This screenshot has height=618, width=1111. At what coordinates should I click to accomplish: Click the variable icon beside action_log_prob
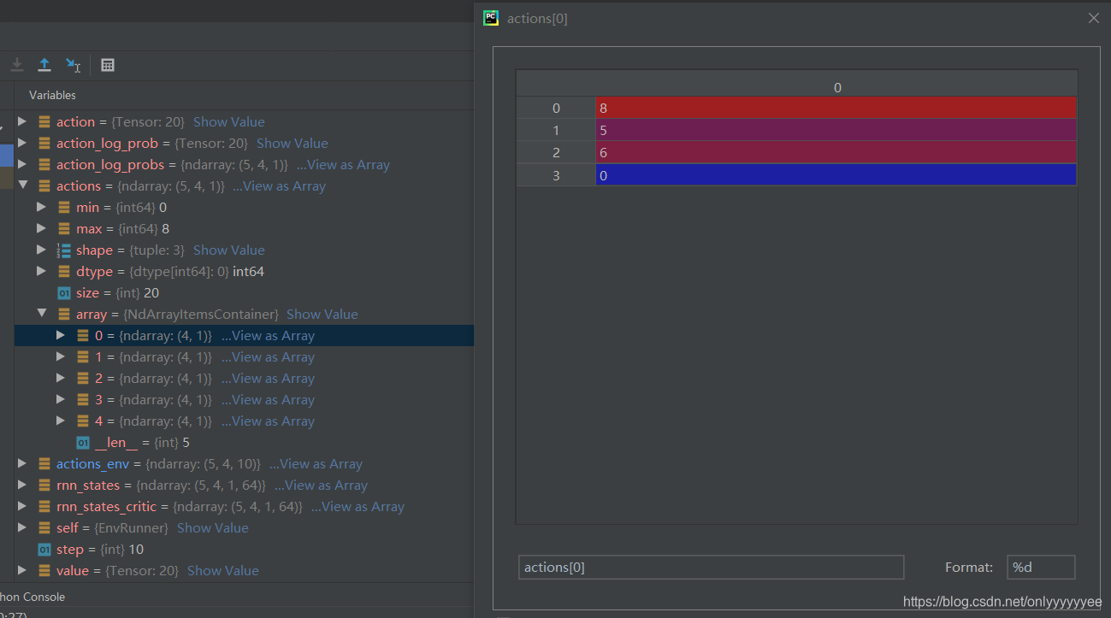click(44, 144)
